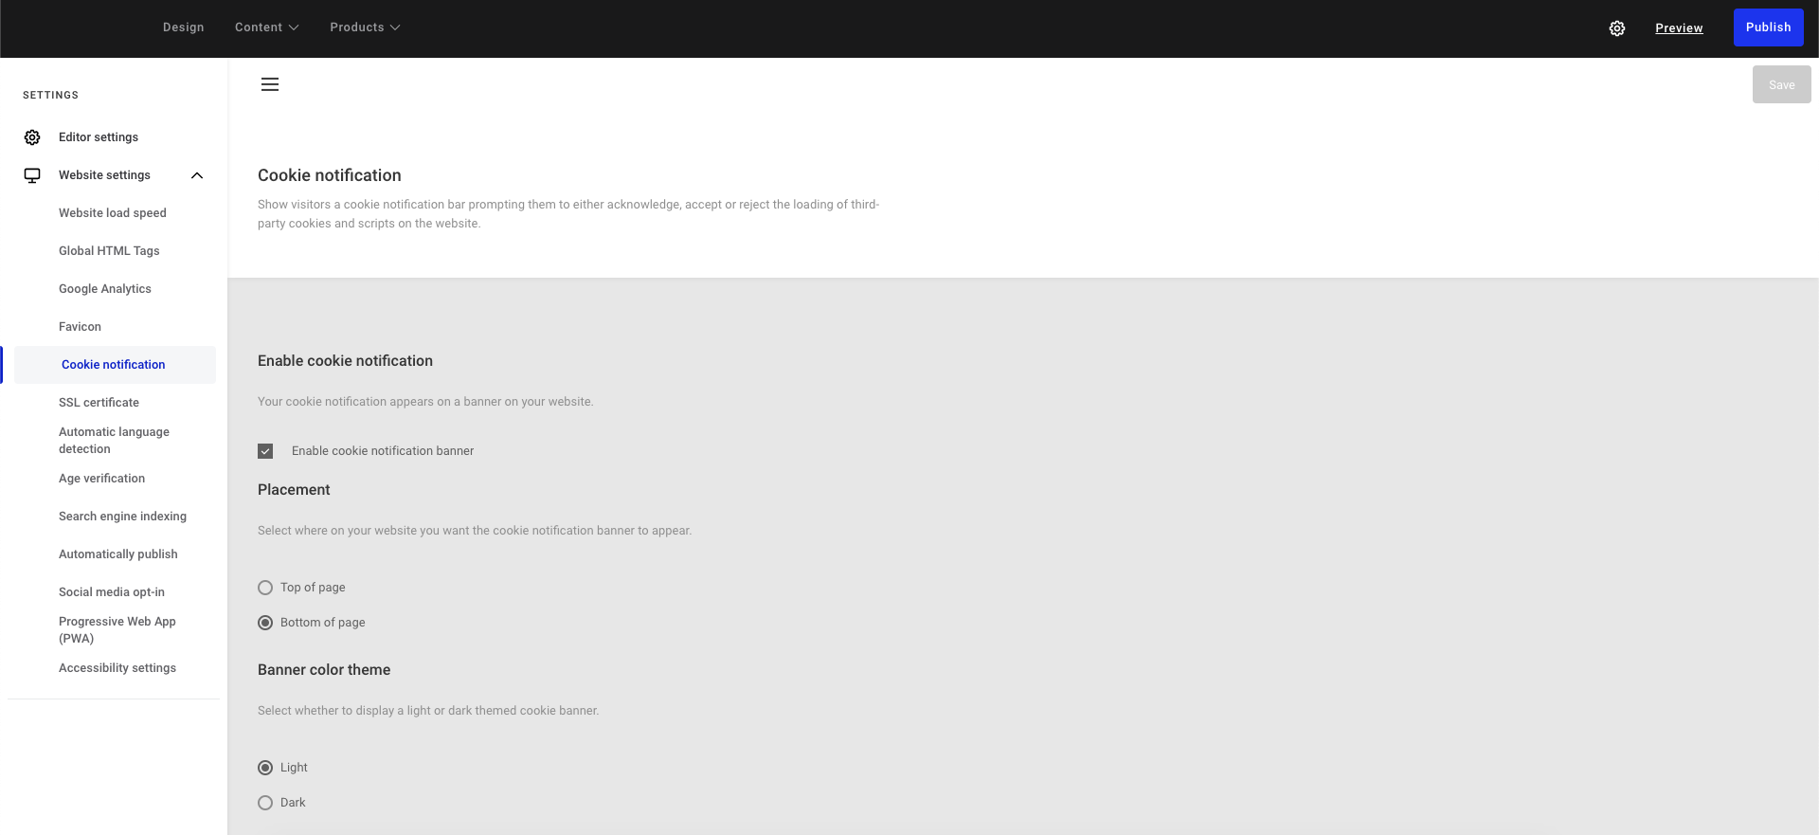Image resolution: width=1819 pixels, height=835 pixels.
Task: Click the Save button
Action: [x=1781, y=84]
